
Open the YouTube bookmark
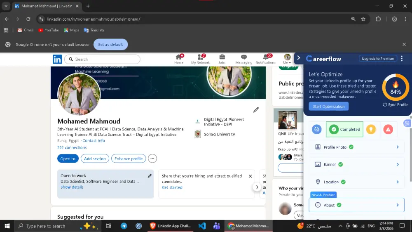pyautogui.click(x=49, y=30)
